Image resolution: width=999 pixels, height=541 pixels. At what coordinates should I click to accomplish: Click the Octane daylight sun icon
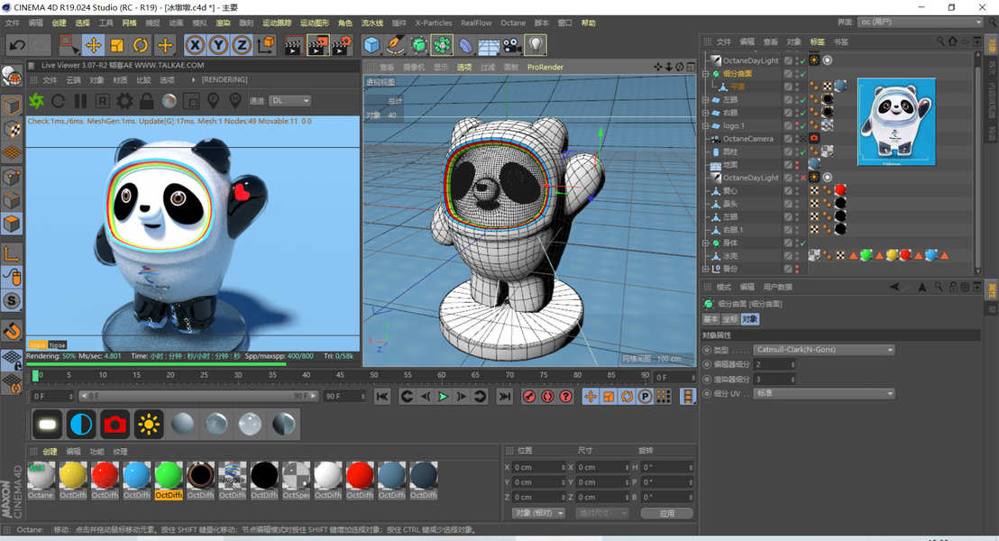[149, 425]
